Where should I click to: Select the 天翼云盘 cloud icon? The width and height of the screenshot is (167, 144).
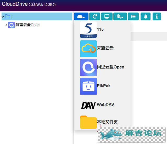[x=88, y=49]
